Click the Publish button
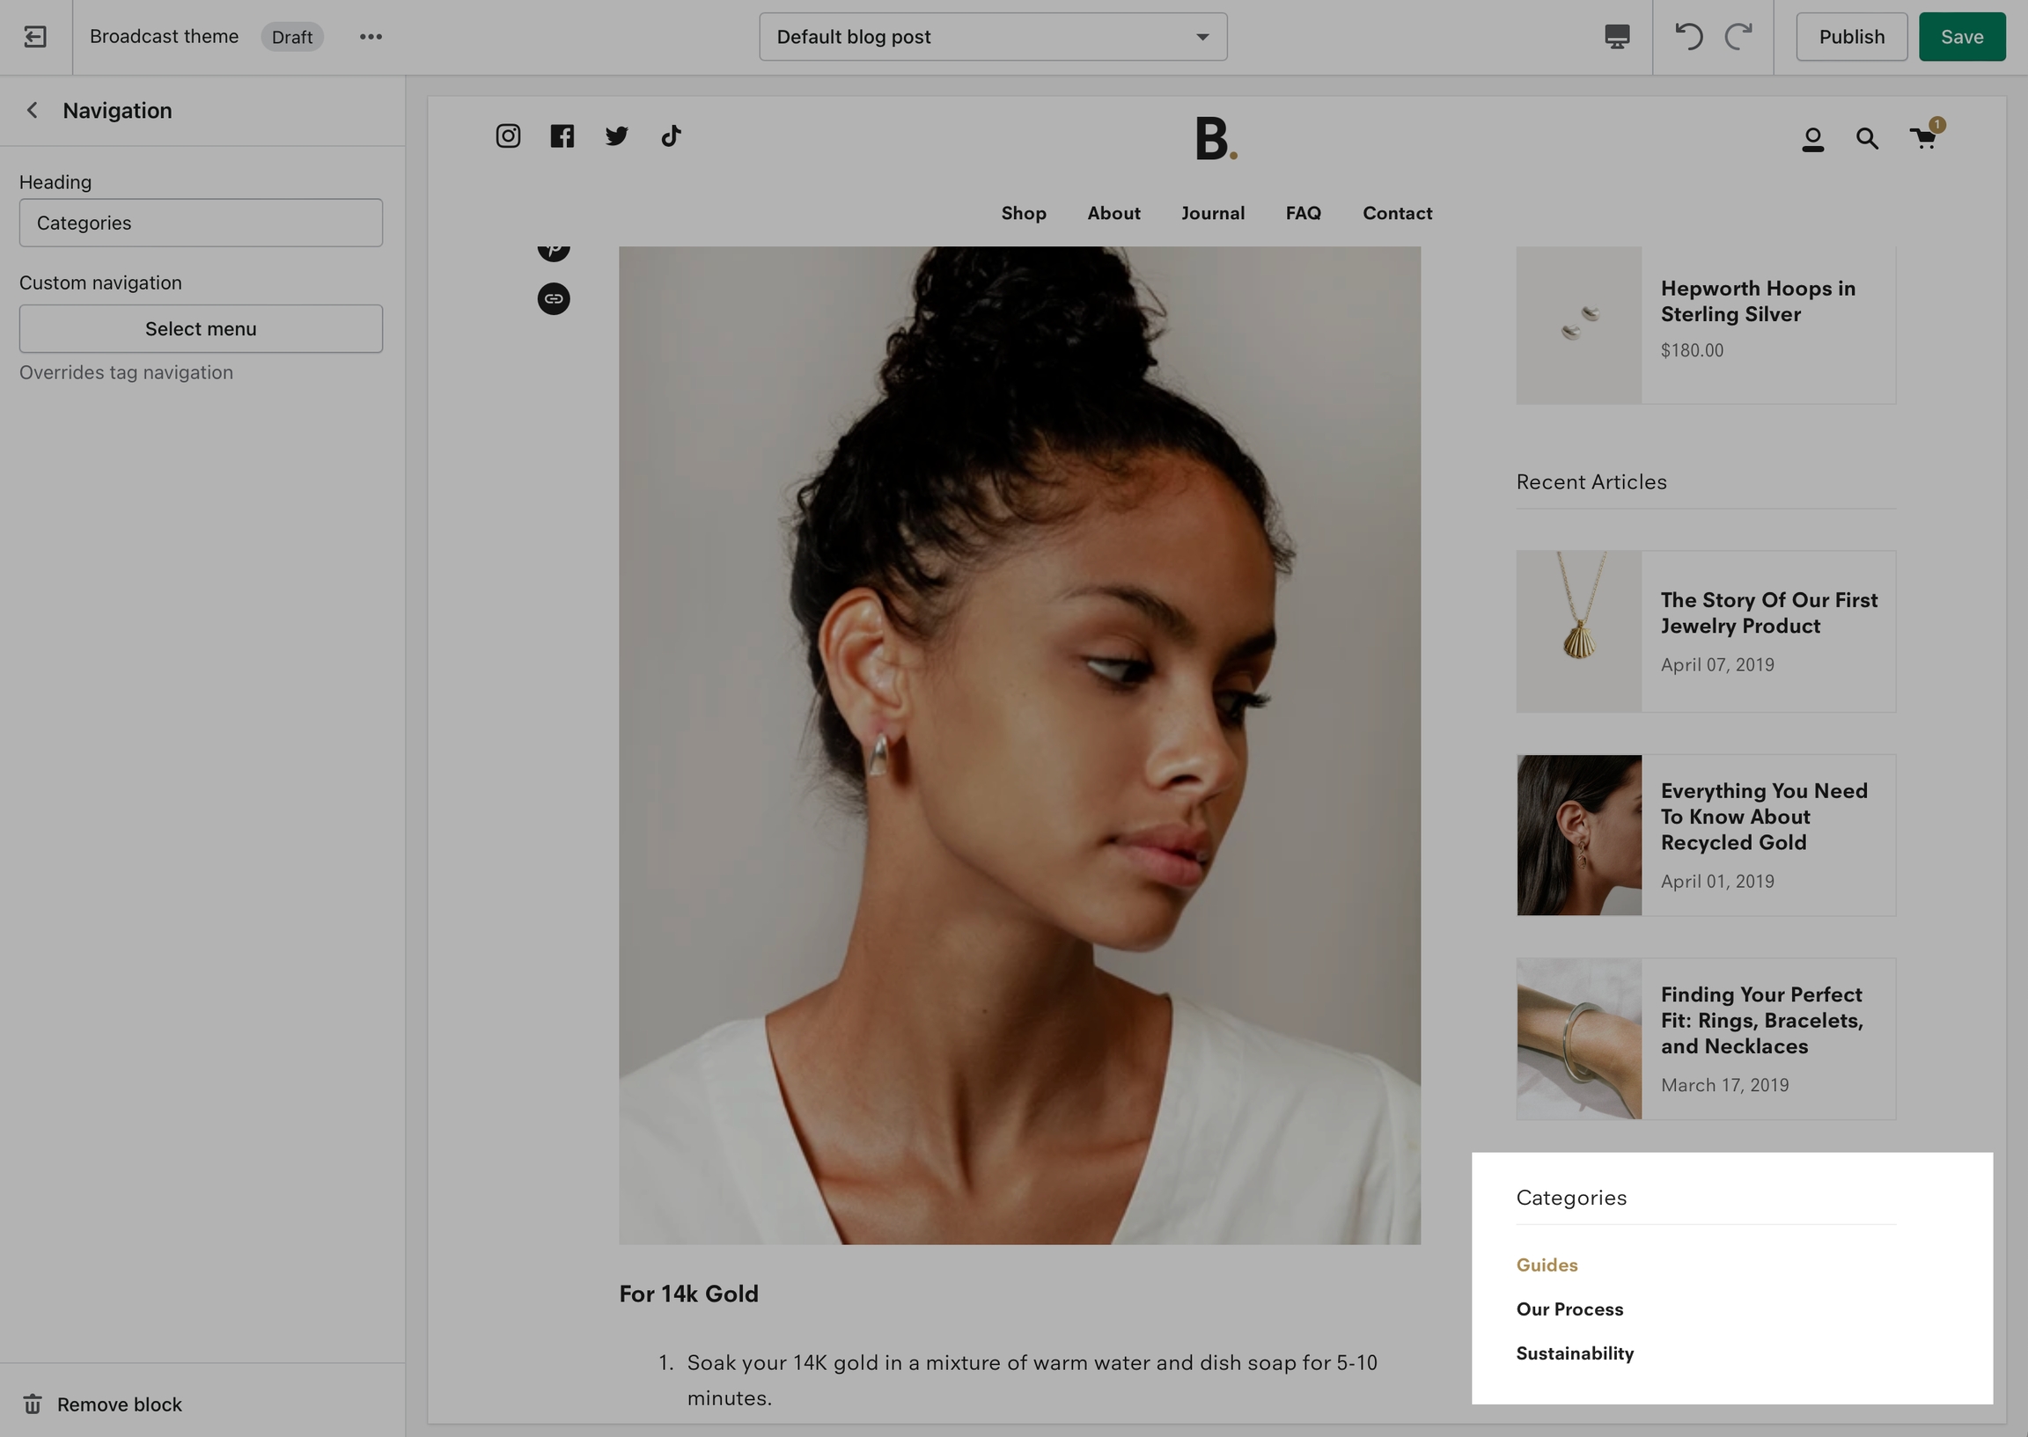This screenshot has width=2028, height=1437. 1851,37
